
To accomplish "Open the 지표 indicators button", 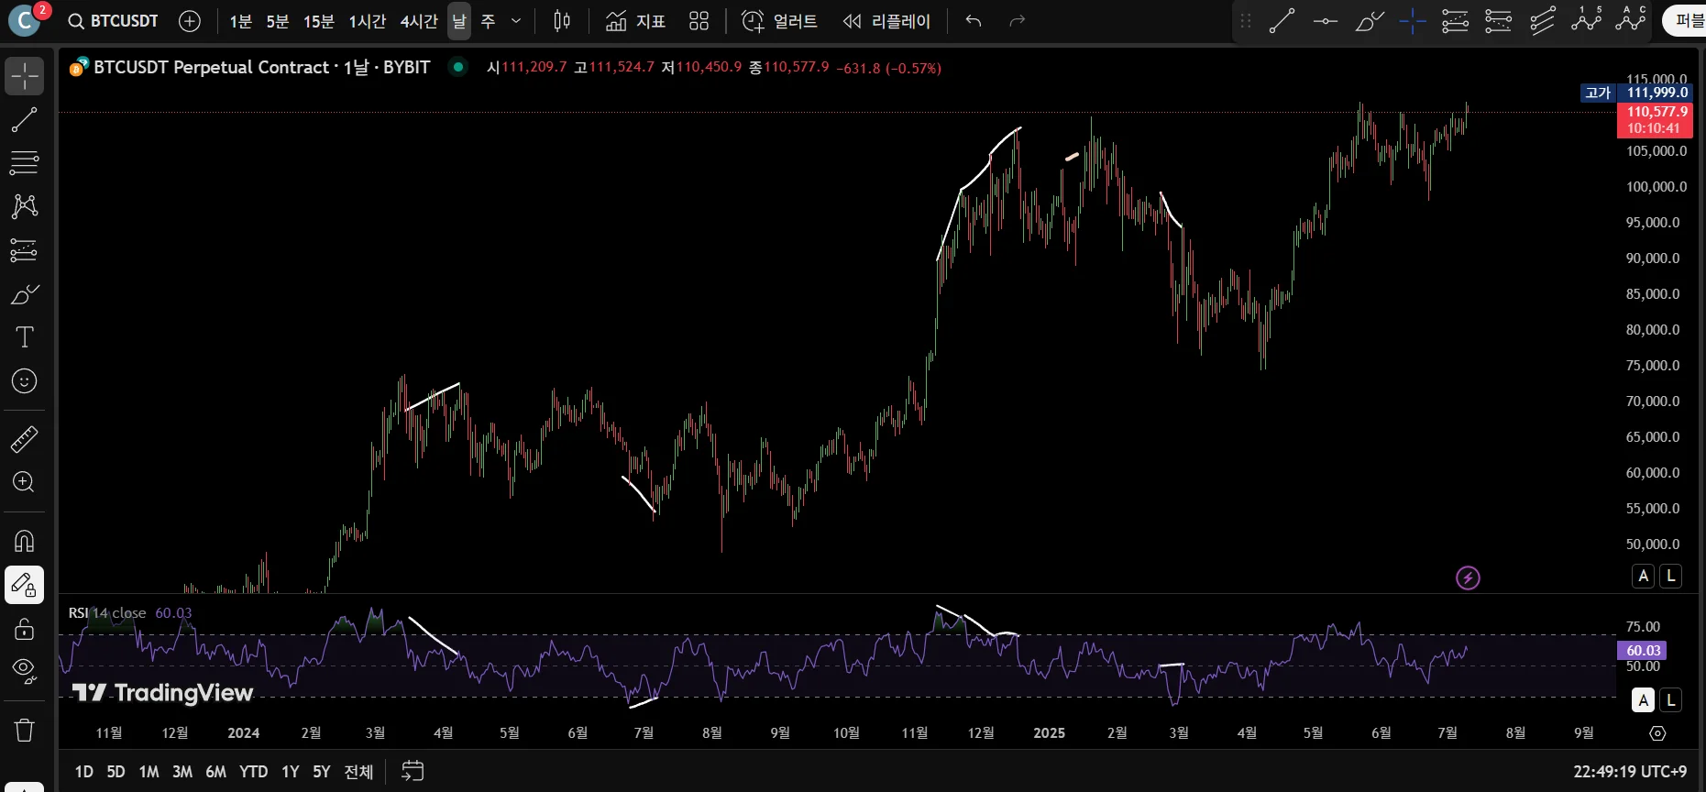I will pyautogui.click(x=636, y=21).
